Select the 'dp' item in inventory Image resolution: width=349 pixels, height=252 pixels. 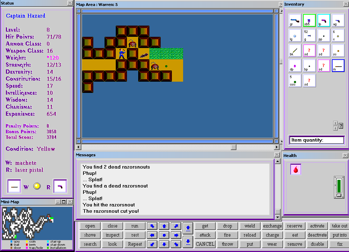pyautogui.click(x=295, y=66)
